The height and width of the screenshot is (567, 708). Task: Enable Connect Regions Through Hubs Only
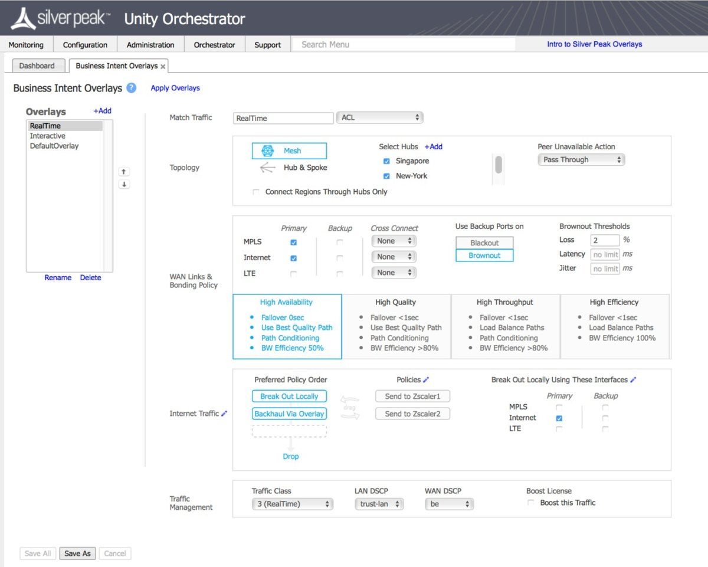coord(256,192)
